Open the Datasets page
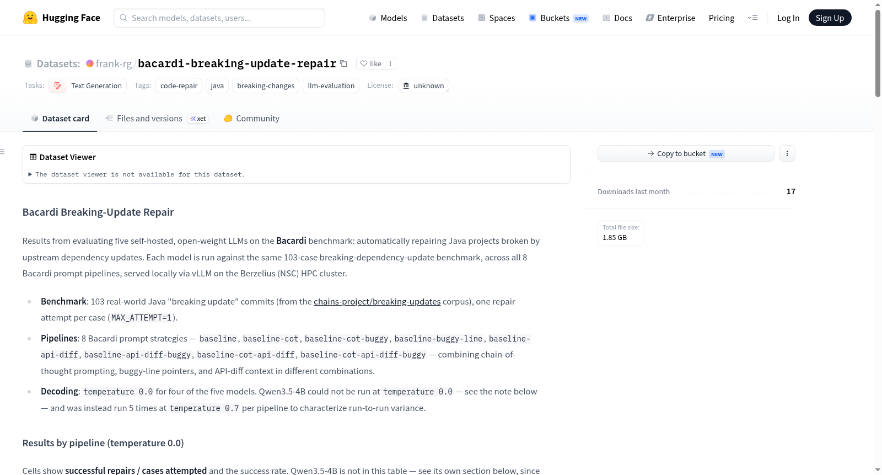Viewport: 882px width, 475px height. (442, 18)
